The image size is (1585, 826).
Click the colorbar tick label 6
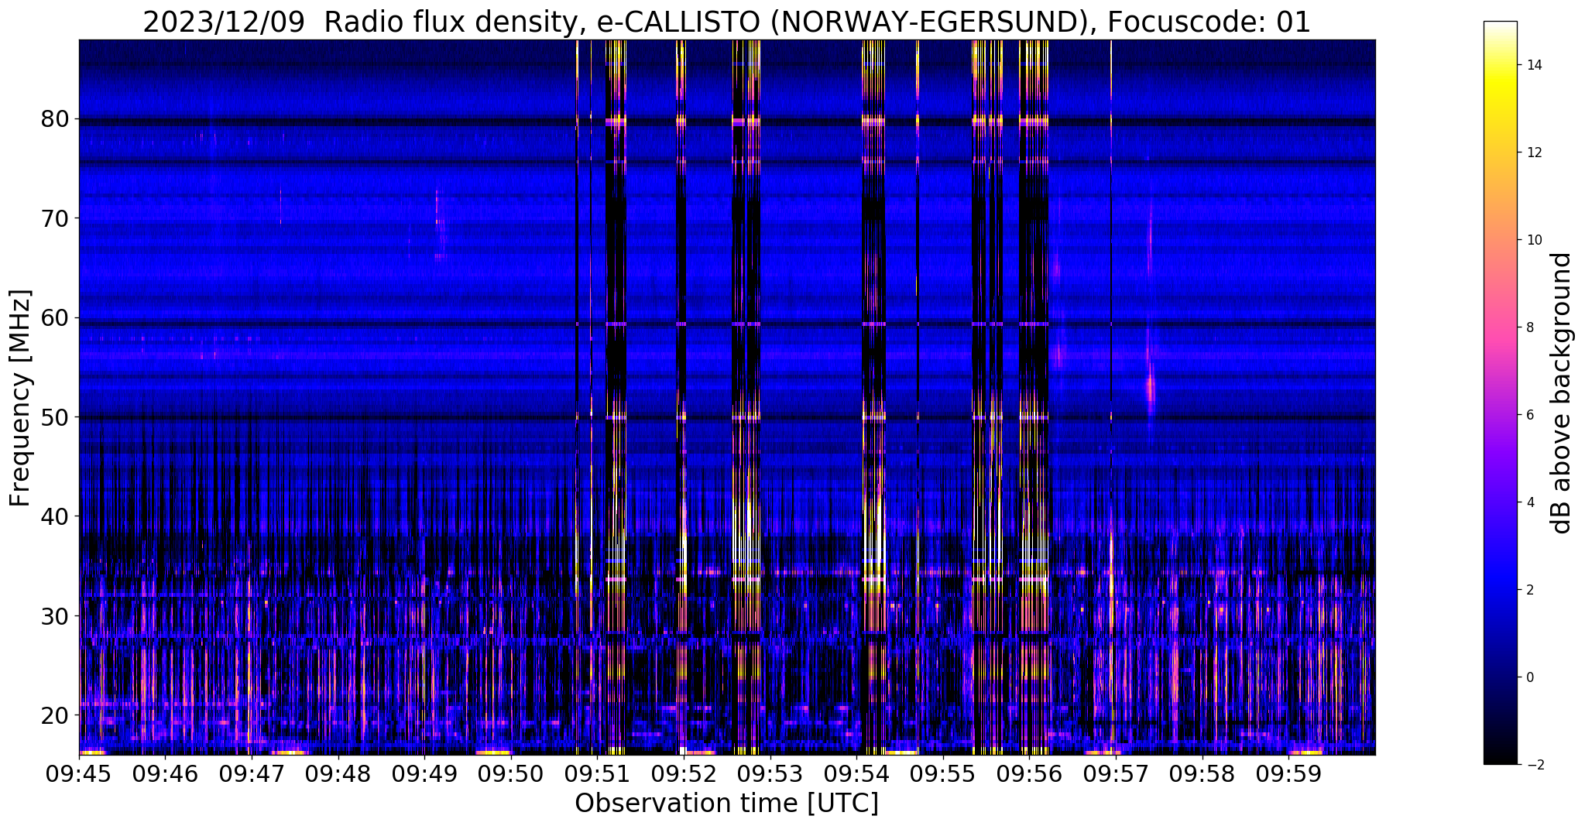[1529, 415]
